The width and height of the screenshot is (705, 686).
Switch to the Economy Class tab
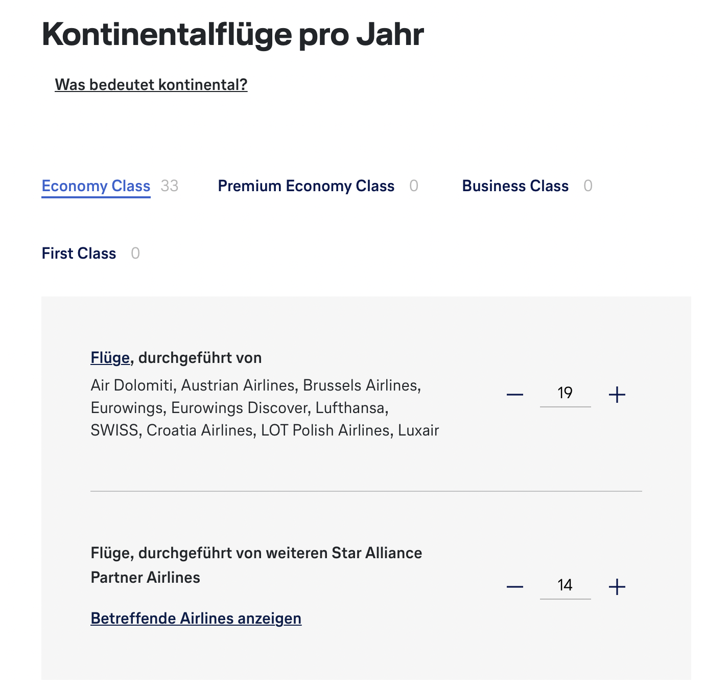click(x=96, y=186)
